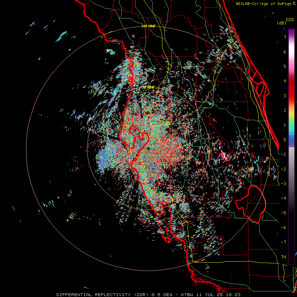Click the "[dB]" unit label
Image resolution: width=297 pixels, height=297 pixels.
[x=282, y=23]
